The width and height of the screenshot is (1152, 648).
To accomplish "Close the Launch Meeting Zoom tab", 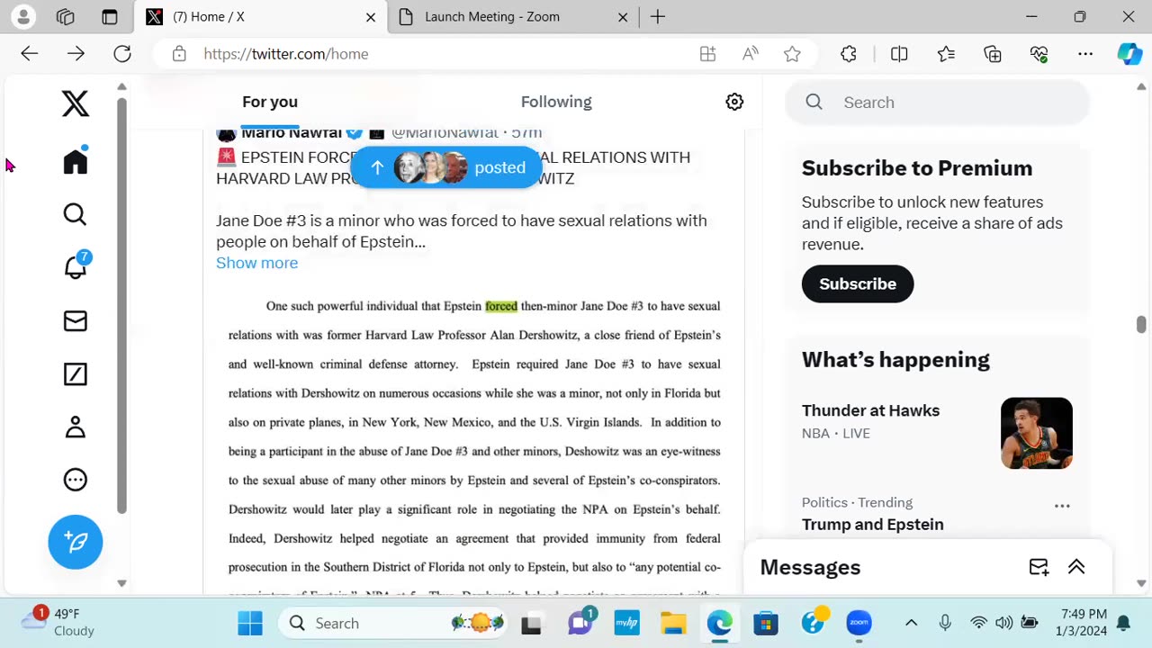I will [624, 17].
